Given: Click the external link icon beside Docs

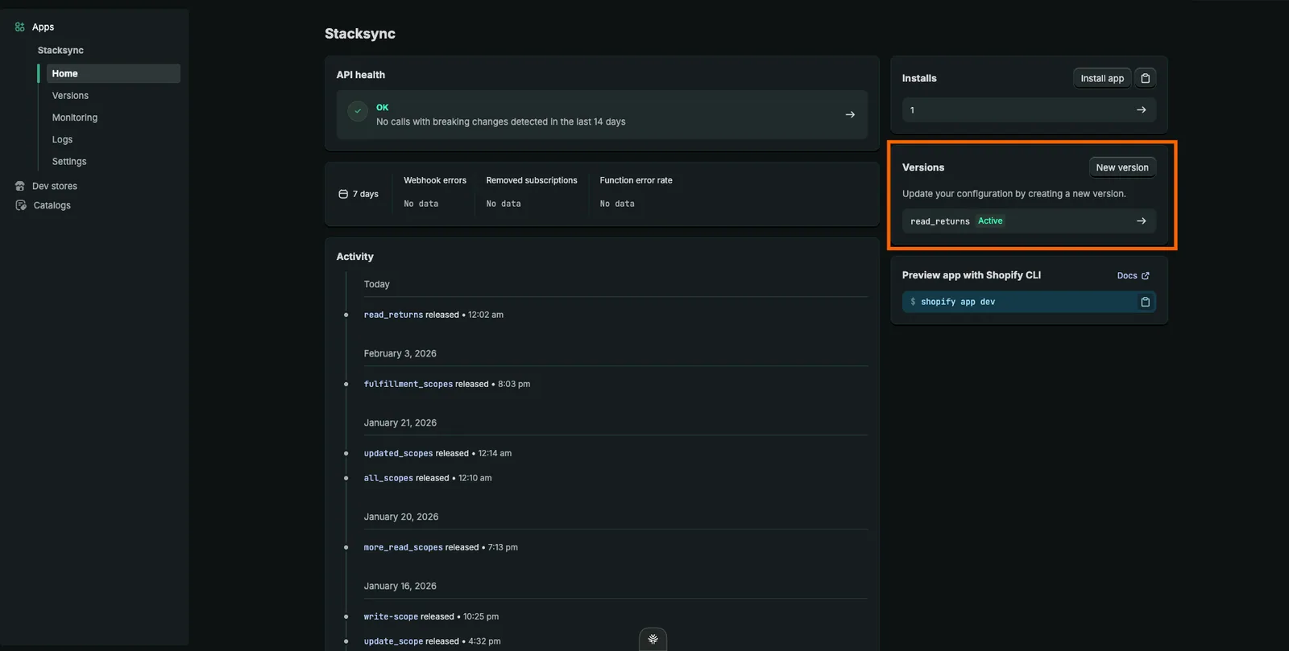Looking at the screenshot, I should 1146,275.
